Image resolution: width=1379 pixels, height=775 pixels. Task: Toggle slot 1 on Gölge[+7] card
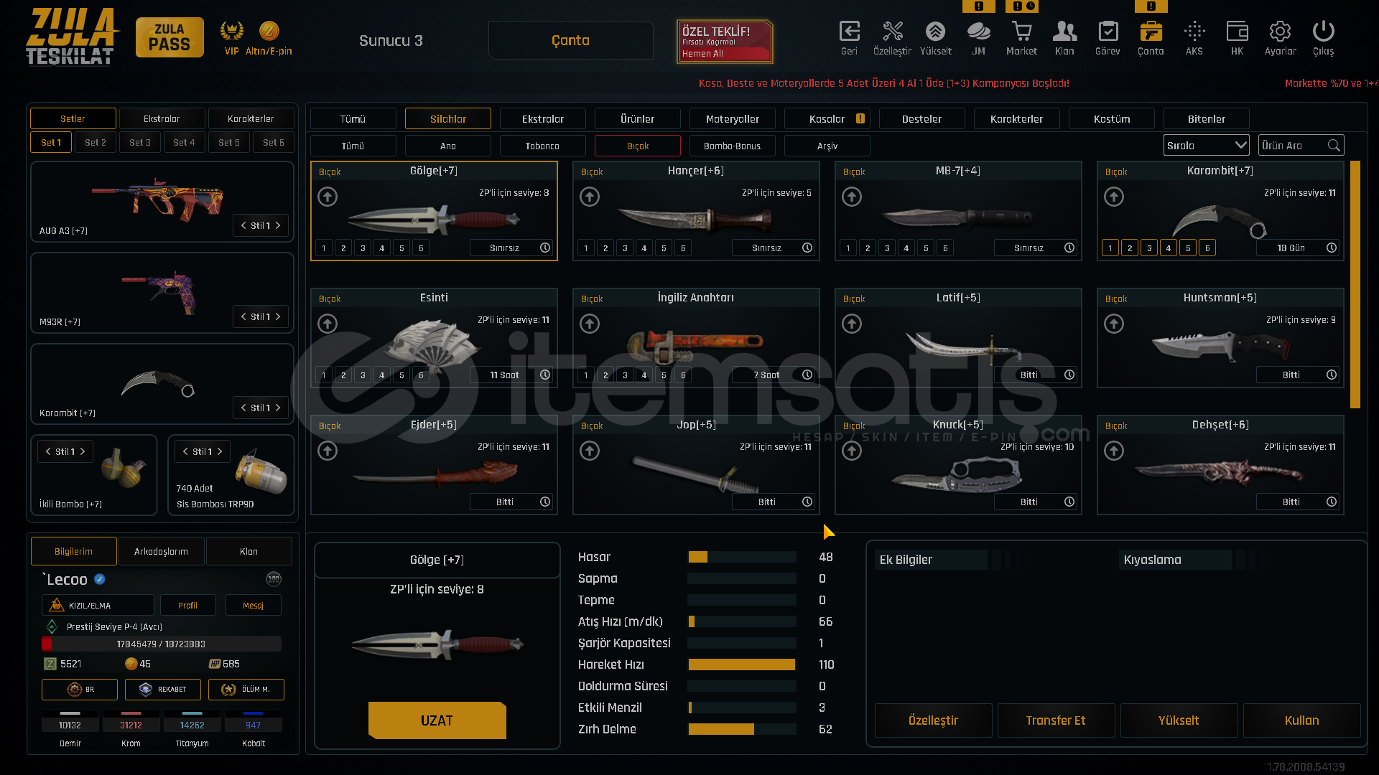pos(324,248)
